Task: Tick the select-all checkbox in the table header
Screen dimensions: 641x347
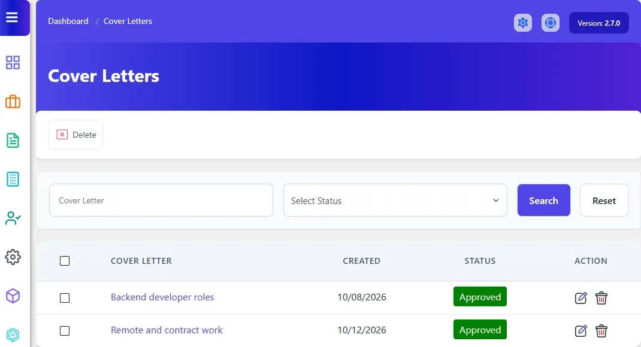Action: click(65, 261)
